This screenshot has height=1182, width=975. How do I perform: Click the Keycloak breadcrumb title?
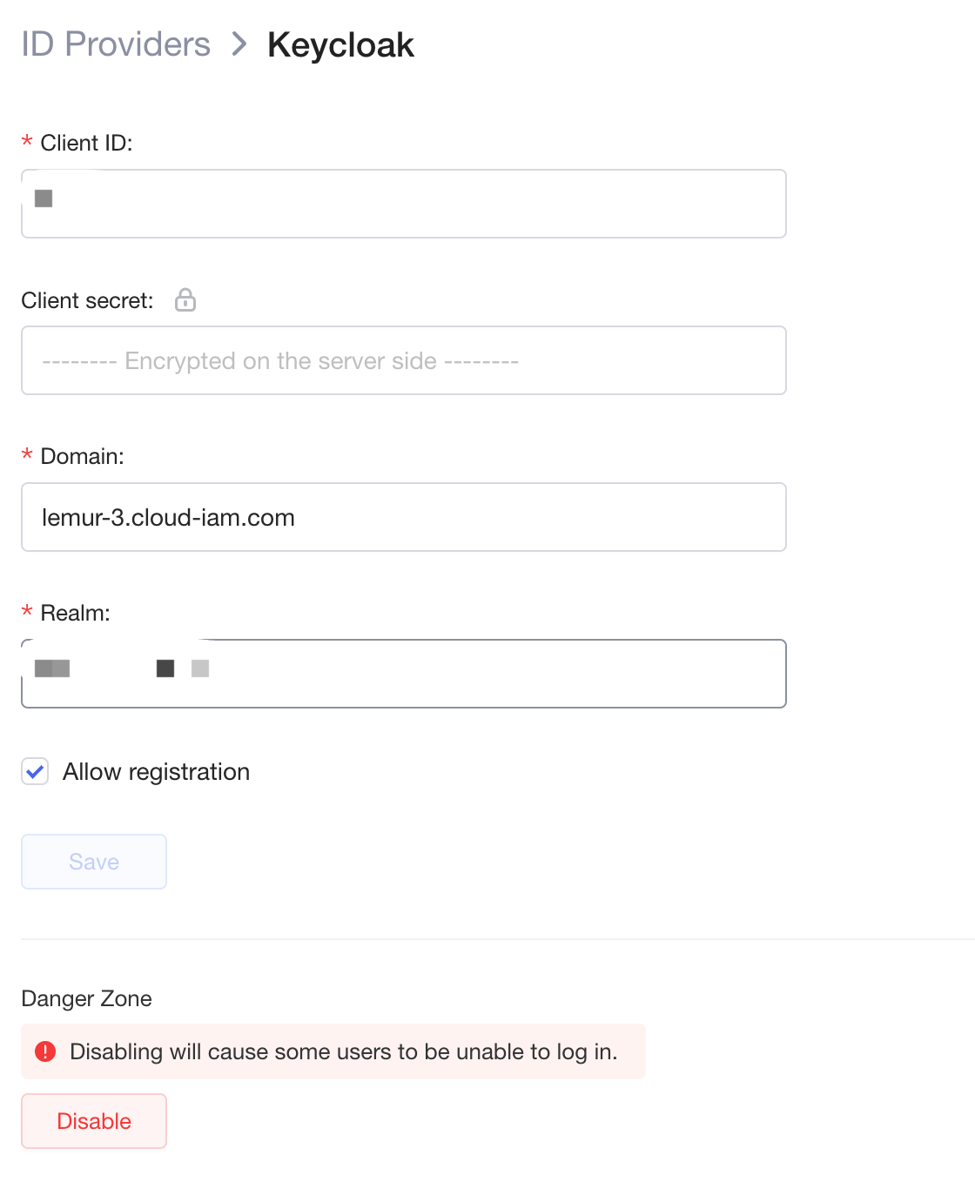point(340,44)
